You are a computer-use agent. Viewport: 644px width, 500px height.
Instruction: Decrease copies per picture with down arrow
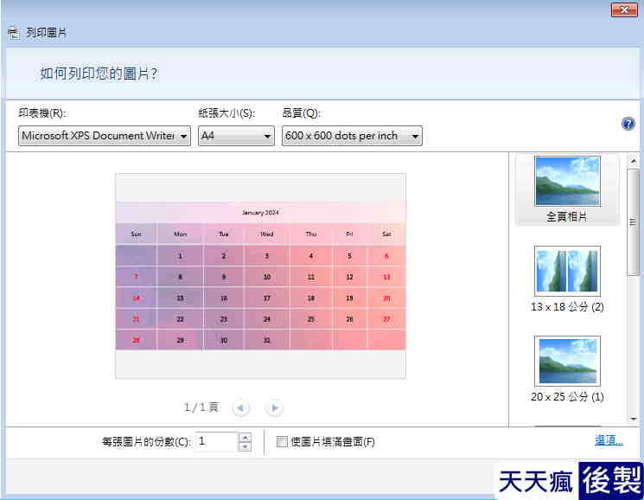(245, 446)
